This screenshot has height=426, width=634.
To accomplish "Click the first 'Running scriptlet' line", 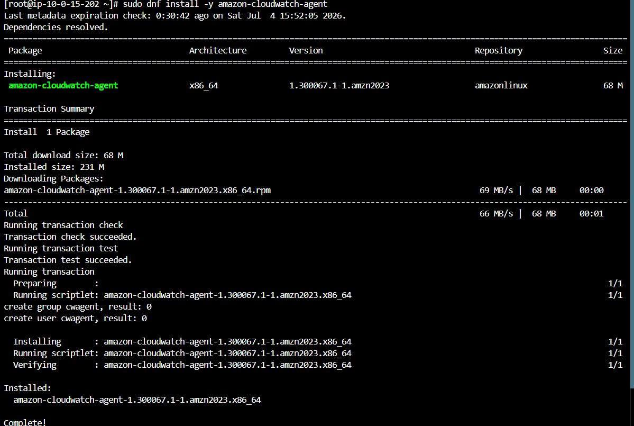I will pos(182,295).
